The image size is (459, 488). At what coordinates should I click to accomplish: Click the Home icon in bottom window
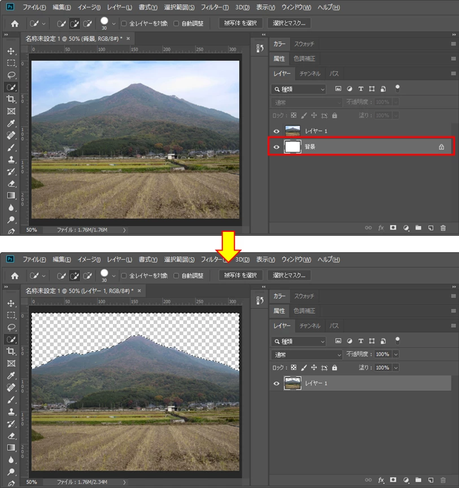pos(15,276)
